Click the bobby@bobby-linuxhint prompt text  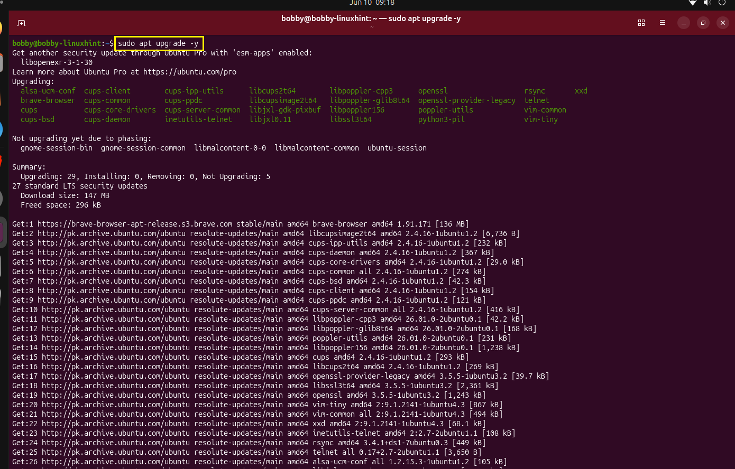click(57, 43)
